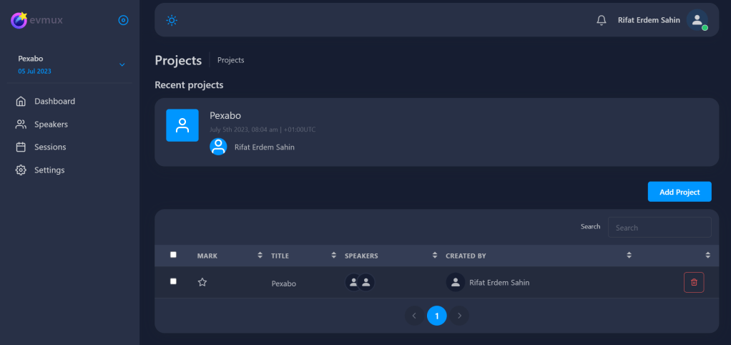Toggle the sidebar pin circle icon
Screen dimensions: 731x345
click(123, 20)
